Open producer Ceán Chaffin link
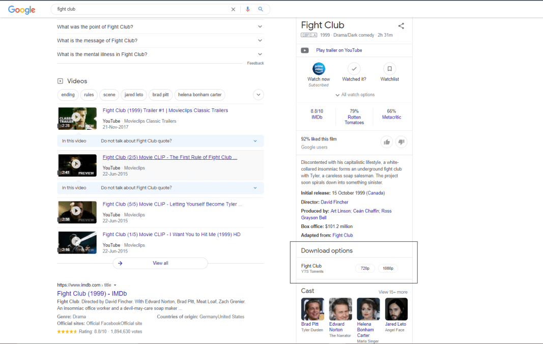Screen dimensions: 543x344 point(366,211)
